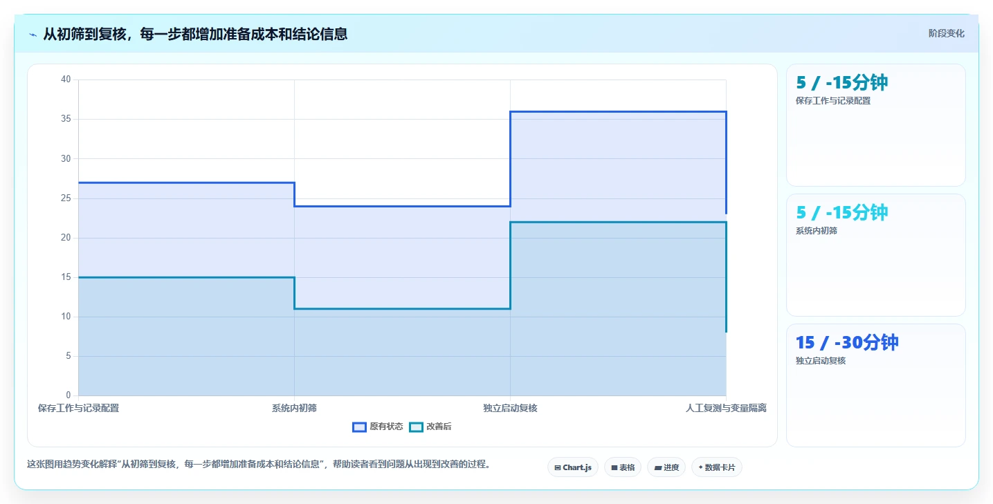Select the Chart.js tag chip

pos(573,467)
